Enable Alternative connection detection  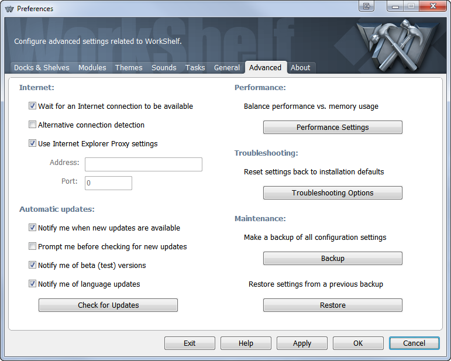[33, 125]
